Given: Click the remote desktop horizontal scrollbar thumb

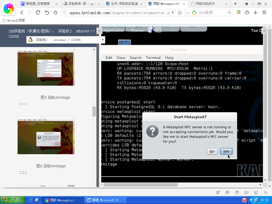Looking at the screenshot, I should (x=140, y=185).
